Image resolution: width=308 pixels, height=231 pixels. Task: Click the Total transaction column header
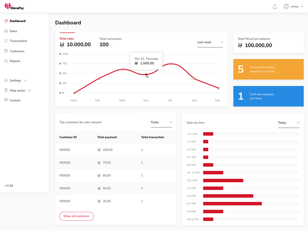(152, 137)
